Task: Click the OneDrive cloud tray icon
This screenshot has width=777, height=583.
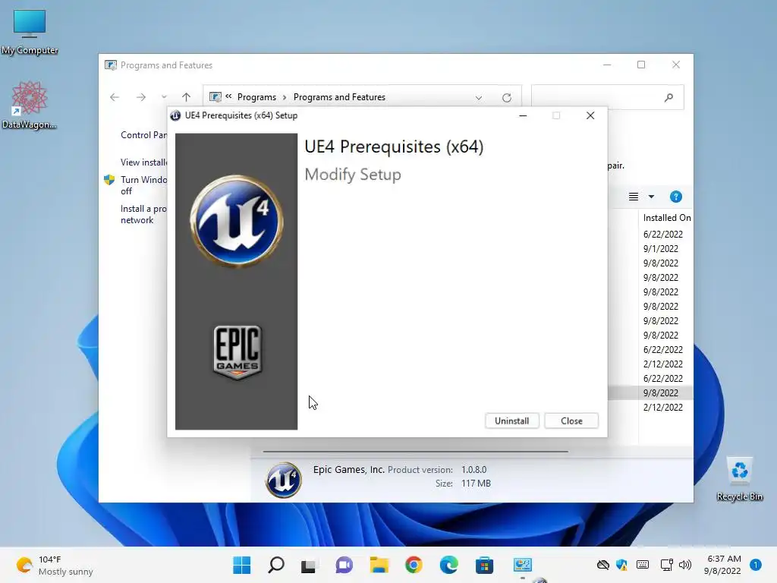Action: point(602,565)
